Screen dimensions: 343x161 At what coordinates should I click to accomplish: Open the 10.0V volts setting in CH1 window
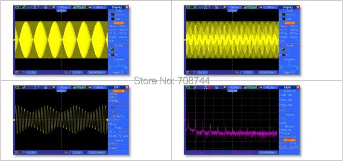pos(31,152)
